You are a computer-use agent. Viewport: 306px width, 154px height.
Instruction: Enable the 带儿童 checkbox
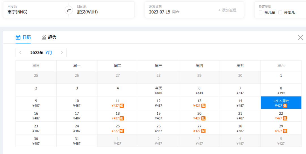[260, 12]
